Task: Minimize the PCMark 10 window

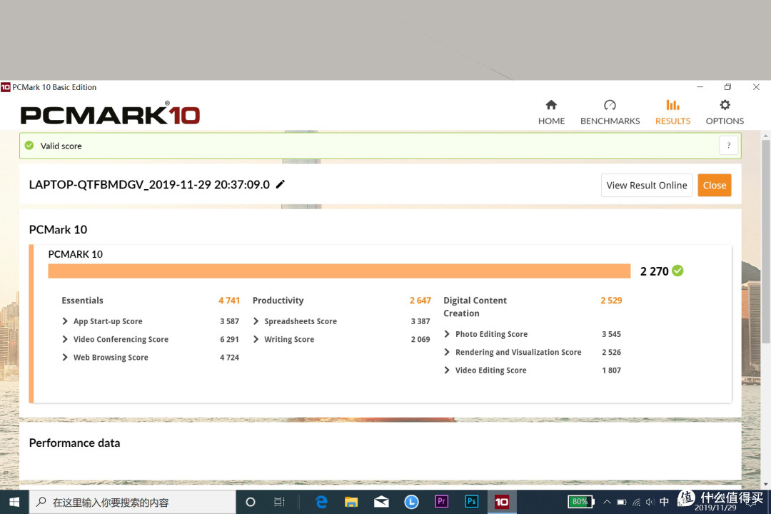Action: pos(700,87)
